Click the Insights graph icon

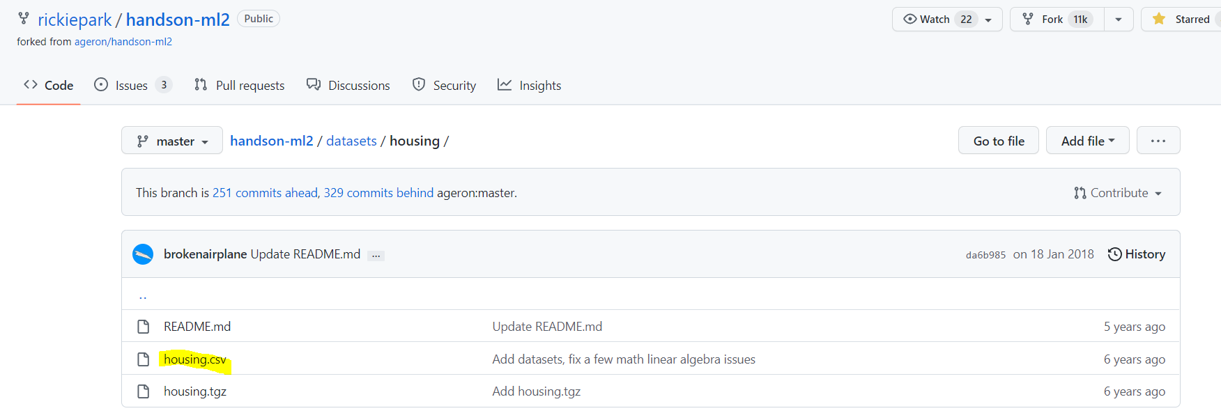point(505,84)
